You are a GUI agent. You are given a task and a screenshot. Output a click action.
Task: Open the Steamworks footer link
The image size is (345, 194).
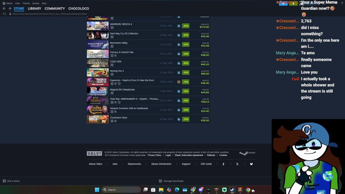click(x=134, y=164)
